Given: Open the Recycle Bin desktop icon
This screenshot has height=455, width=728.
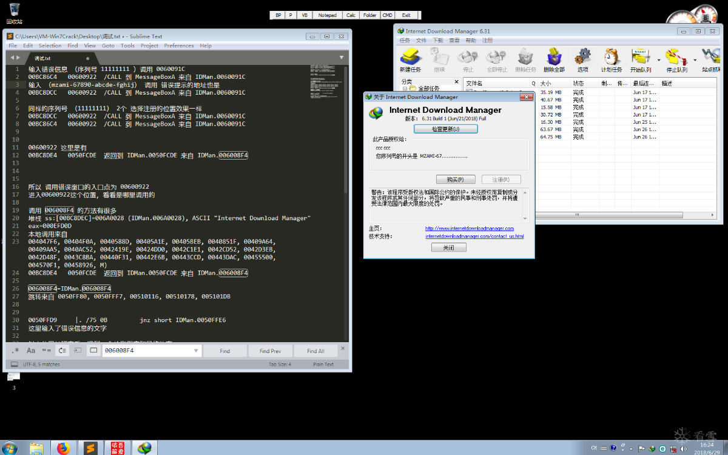Looking at the screenshot, I should click(x=14, y=13).
